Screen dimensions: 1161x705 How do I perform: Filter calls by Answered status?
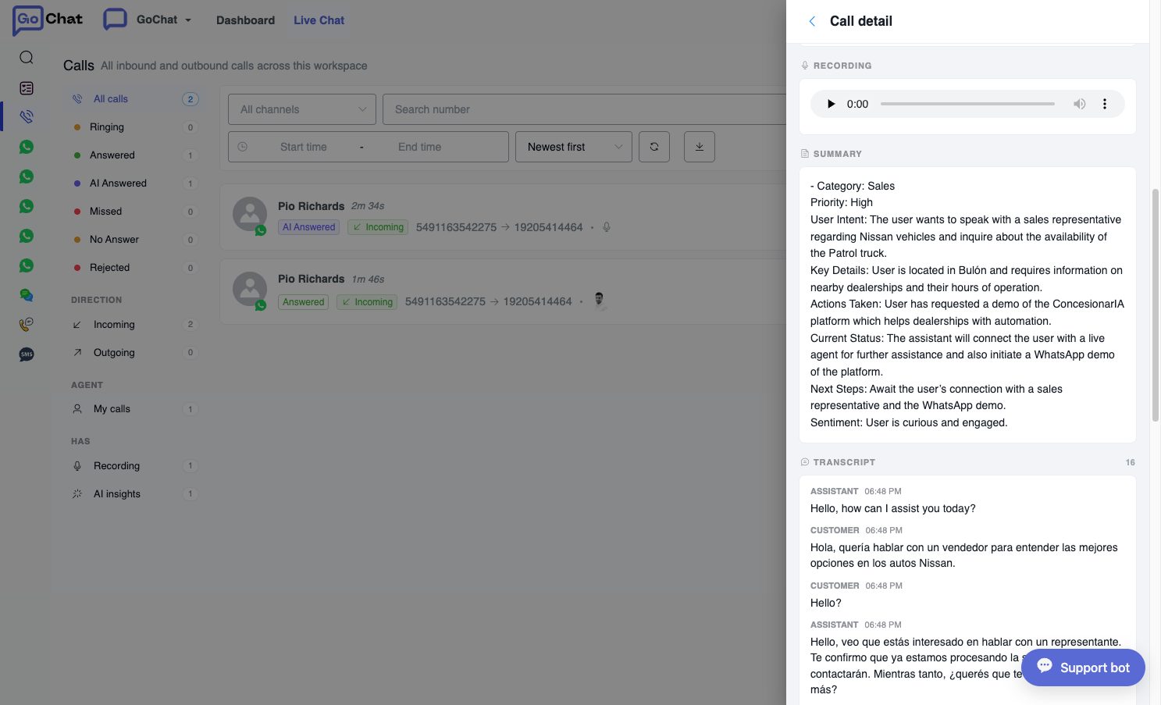(x=134, y=155)
